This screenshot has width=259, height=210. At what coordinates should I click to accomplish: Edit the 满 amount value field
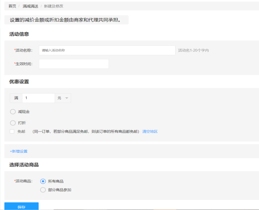(39, 98)
